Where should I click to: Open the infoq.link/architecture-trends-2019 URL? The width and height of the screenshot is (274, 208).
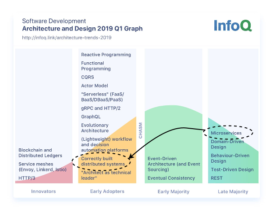tap(66, 38)
